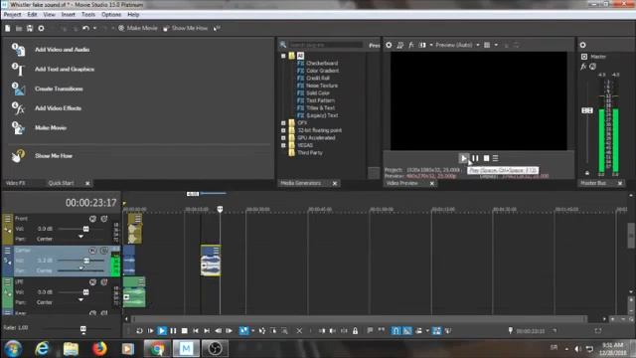Click the Master FX icon
636x358 pixels.
(x=583, y=67)
